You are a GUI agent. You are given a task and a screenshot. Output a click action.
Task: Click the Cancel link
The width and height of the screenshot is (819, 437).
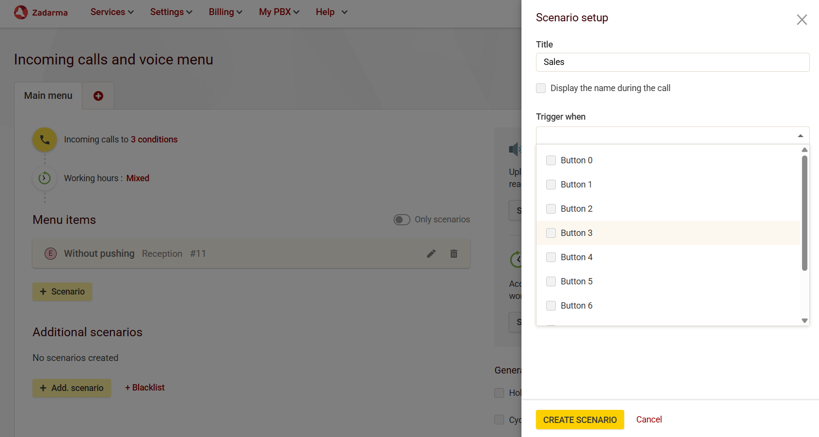click(649, 420)
